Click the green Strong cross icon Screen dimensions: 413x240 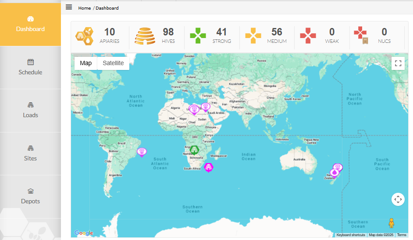pos(198,36)
